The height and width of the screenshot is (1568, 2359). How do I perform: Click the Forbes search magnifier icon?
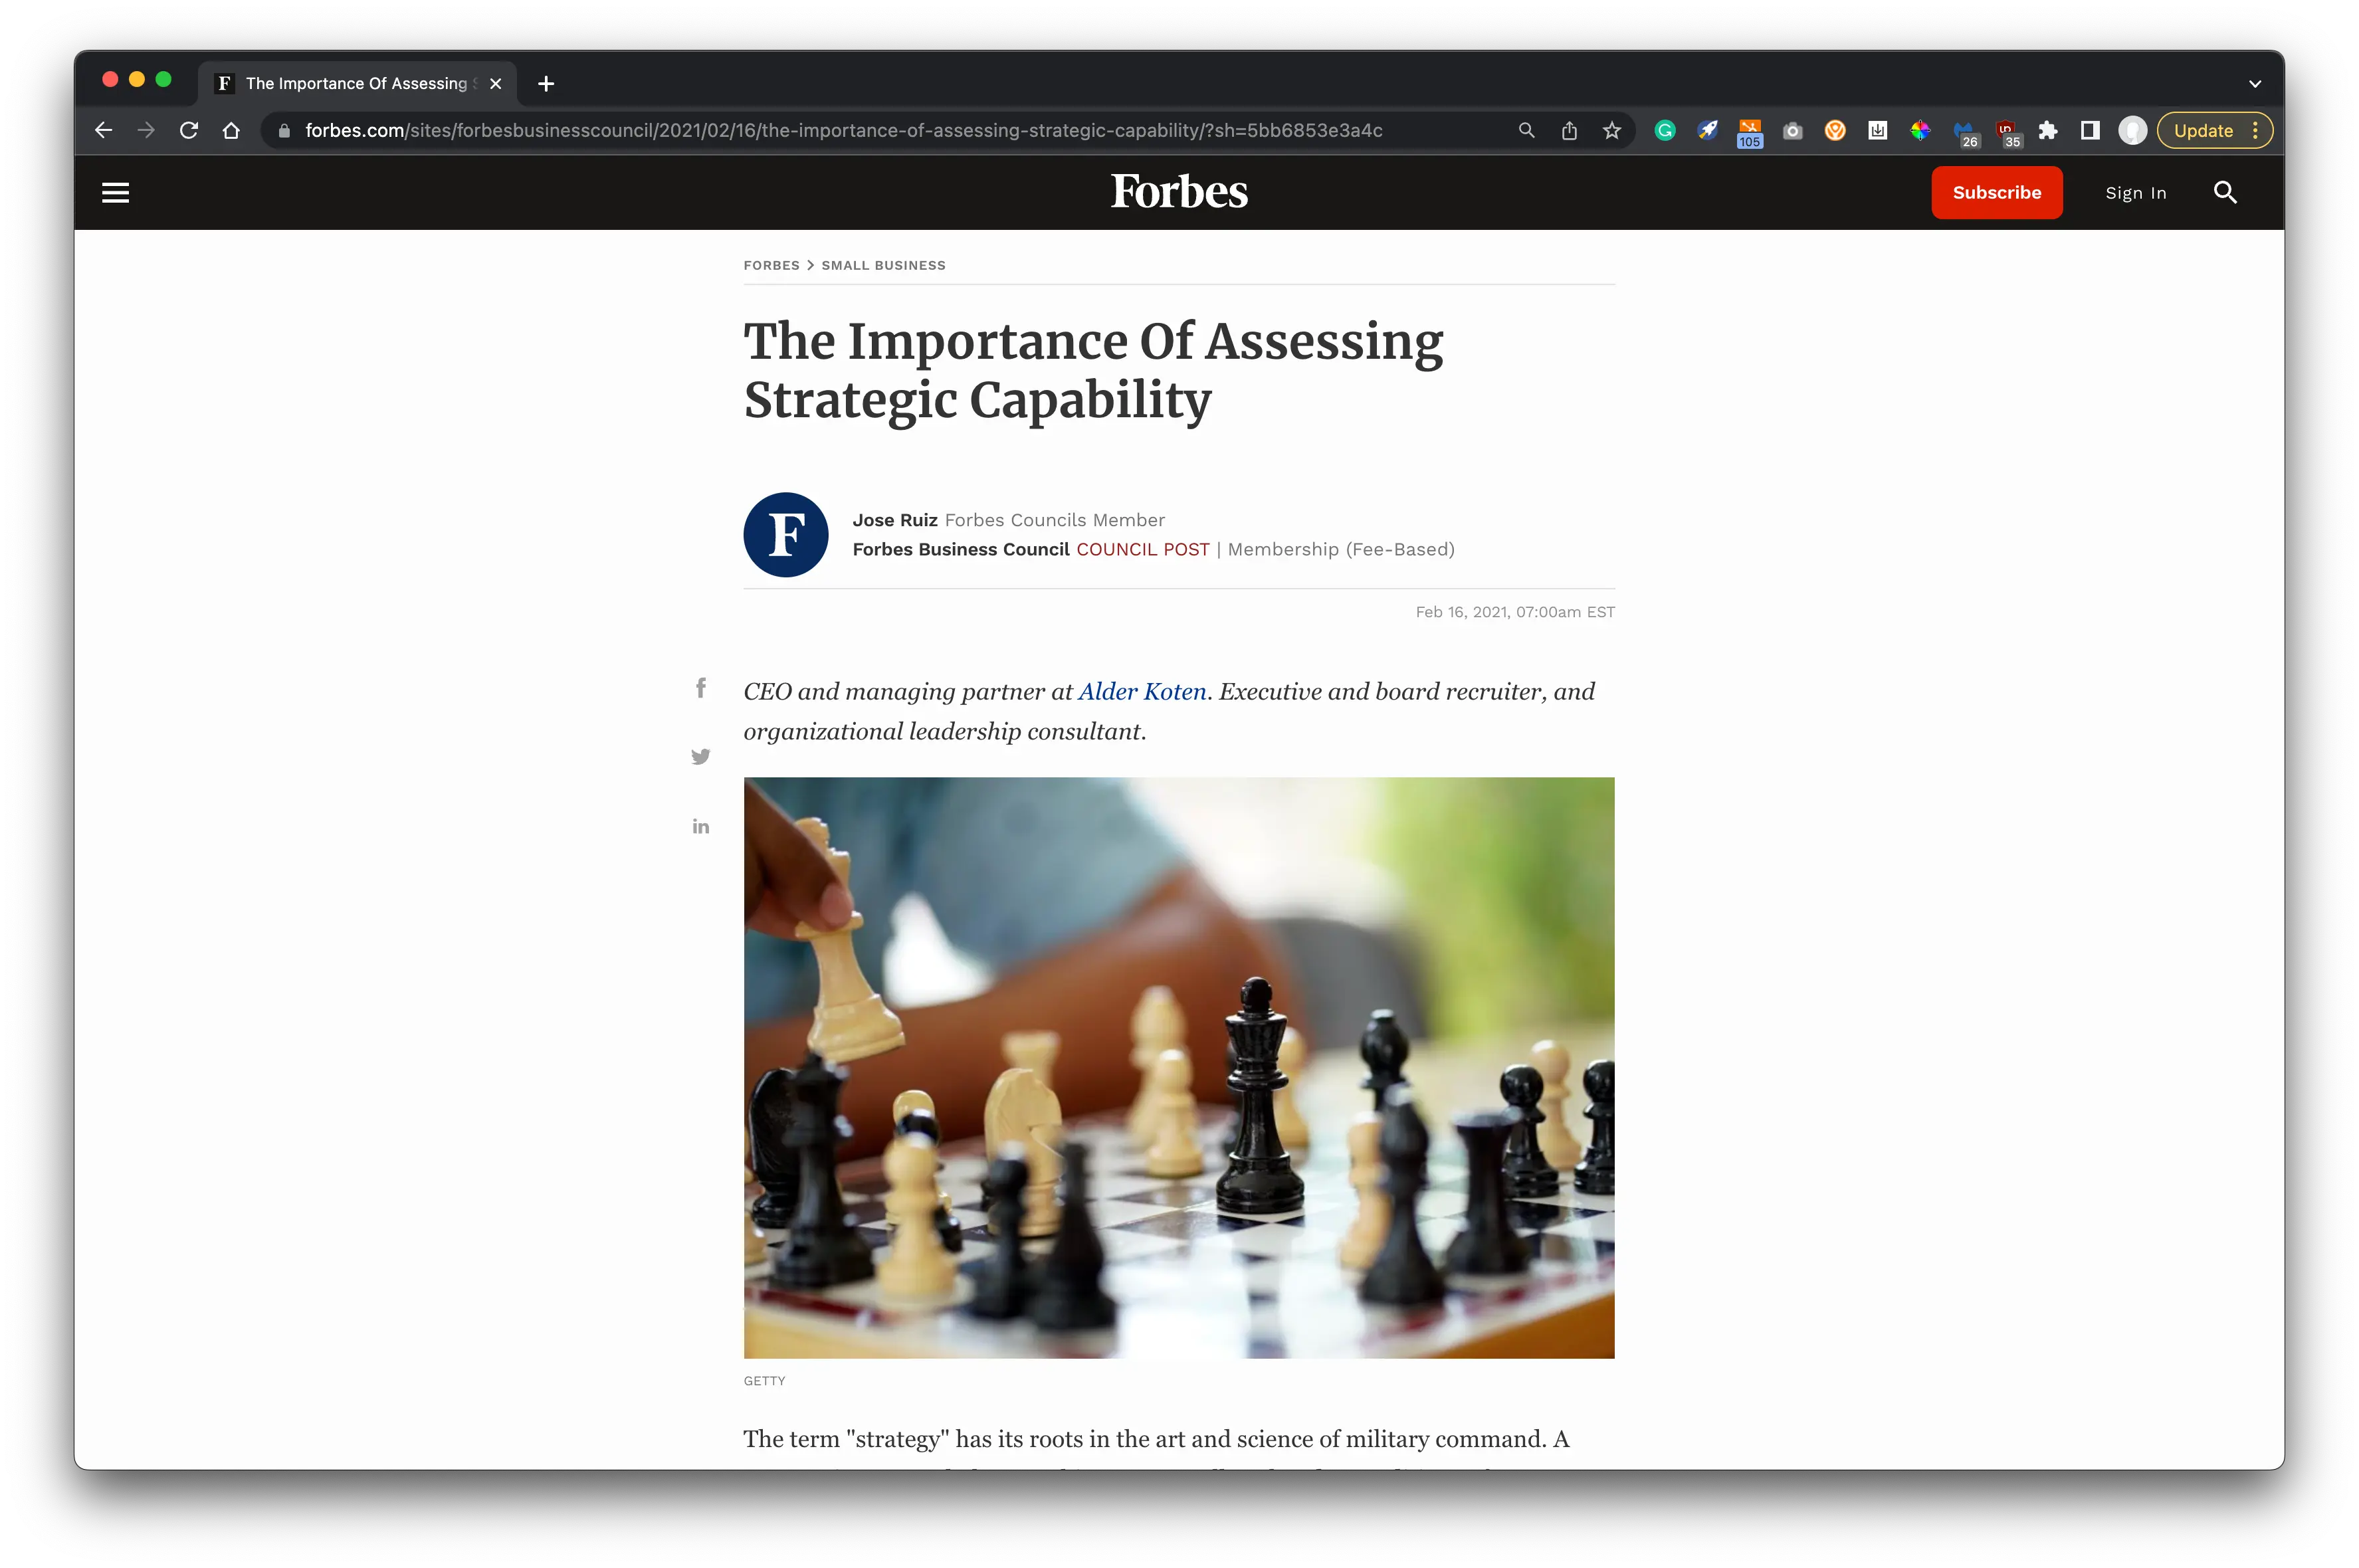[x=2224, y=192]
